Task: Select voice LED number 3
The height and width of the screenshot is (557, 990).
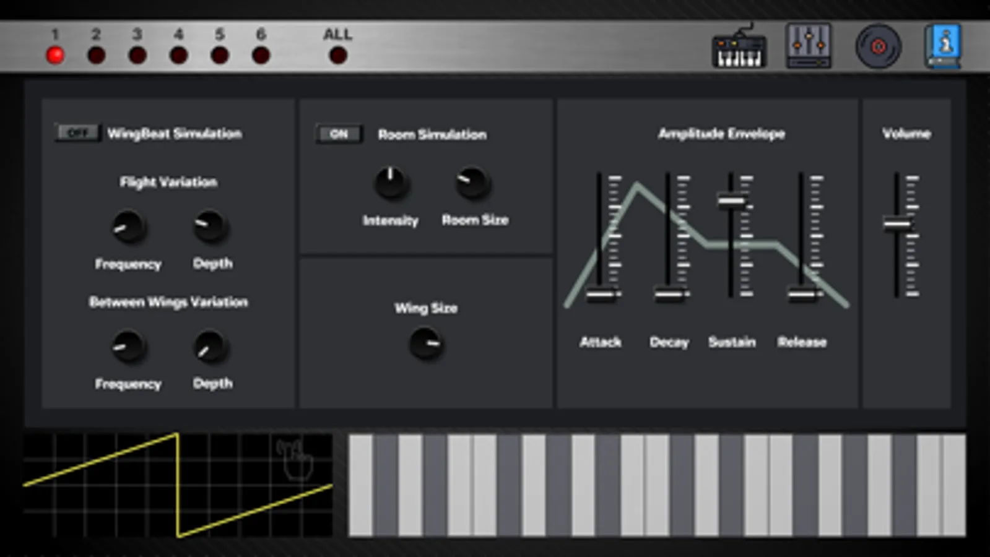Action: 137,56
